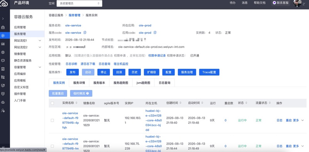Expand the left icon rail with the arrow
The image size is (309, 152).
tap(3, 19)
